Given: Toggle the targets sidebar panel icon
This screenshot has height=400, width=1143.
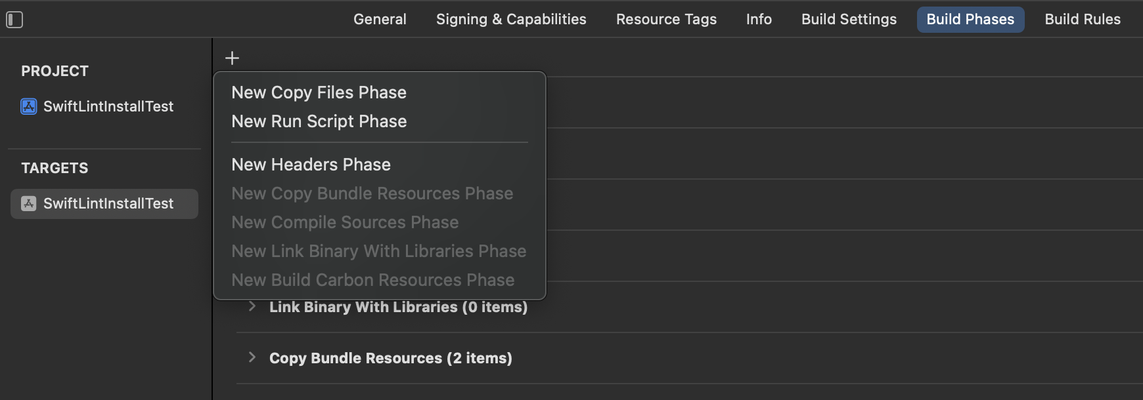Looking at the screenshot, I should point(14,20).
